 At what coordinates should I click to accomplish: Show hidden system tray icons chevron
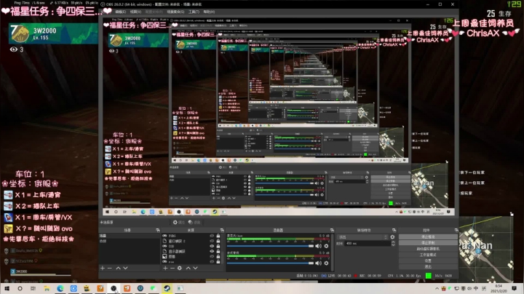437,288
